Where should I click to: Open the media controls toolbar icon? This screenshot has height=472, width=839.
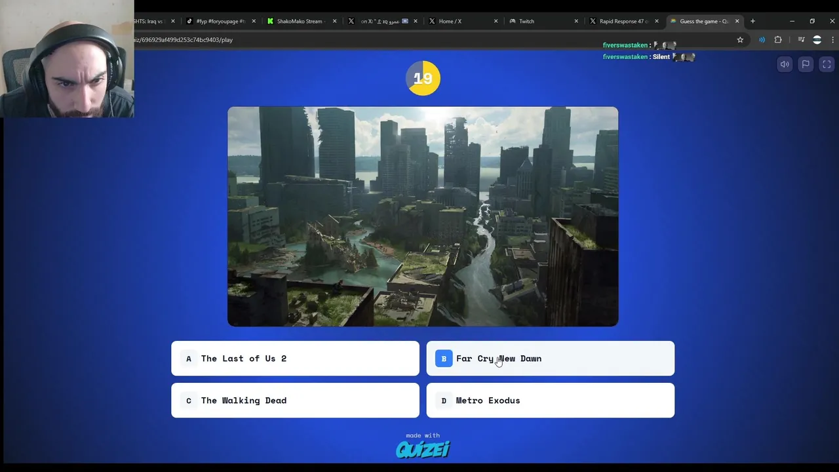tap(801, 40)
